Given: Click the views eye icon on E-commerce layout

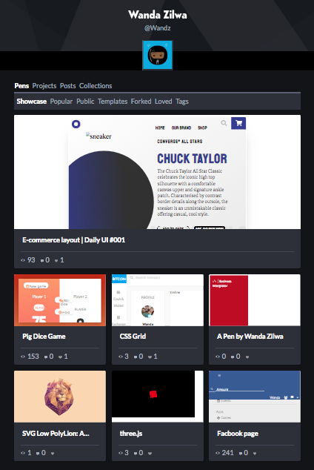Looking at the screenshot, I should coord(23,260).
